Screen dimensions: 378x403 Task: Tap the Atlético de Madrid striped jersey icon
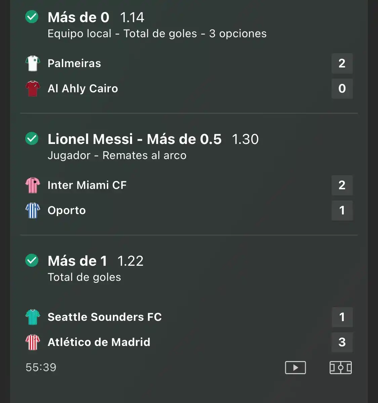click(x=33, y=342)
